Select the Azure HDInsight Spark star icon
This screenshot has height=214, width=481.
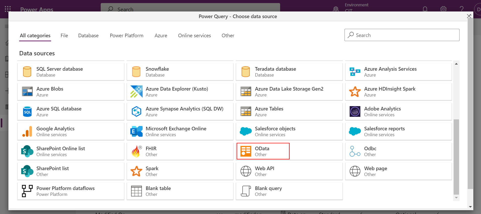[x=355, y=92]
